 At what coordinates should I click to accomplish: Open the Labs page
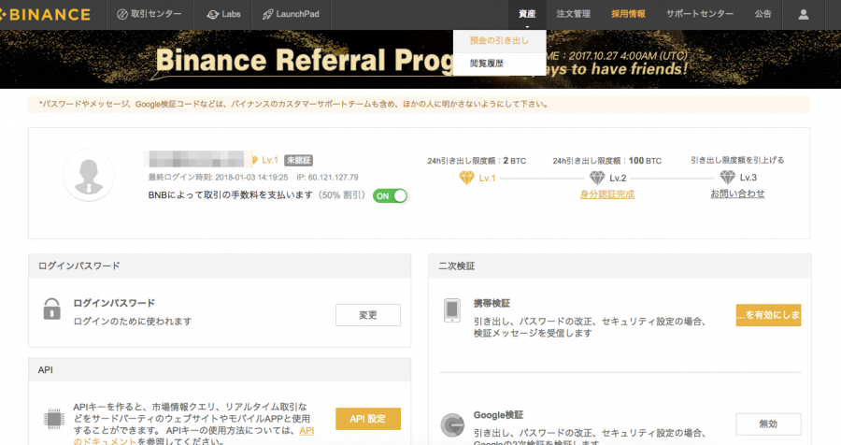click(x=223, y=15)
